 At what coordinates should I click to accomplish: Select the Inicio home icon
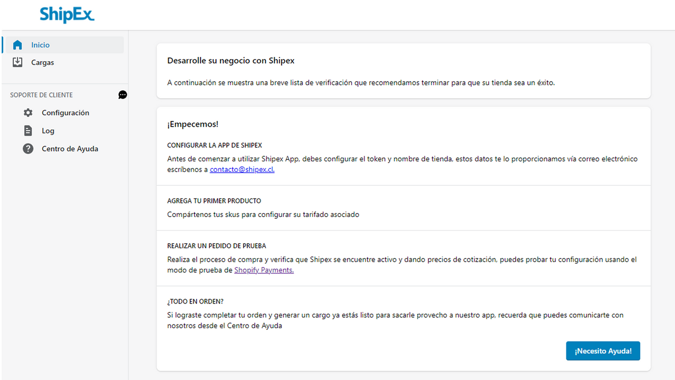tap(17, 44)
